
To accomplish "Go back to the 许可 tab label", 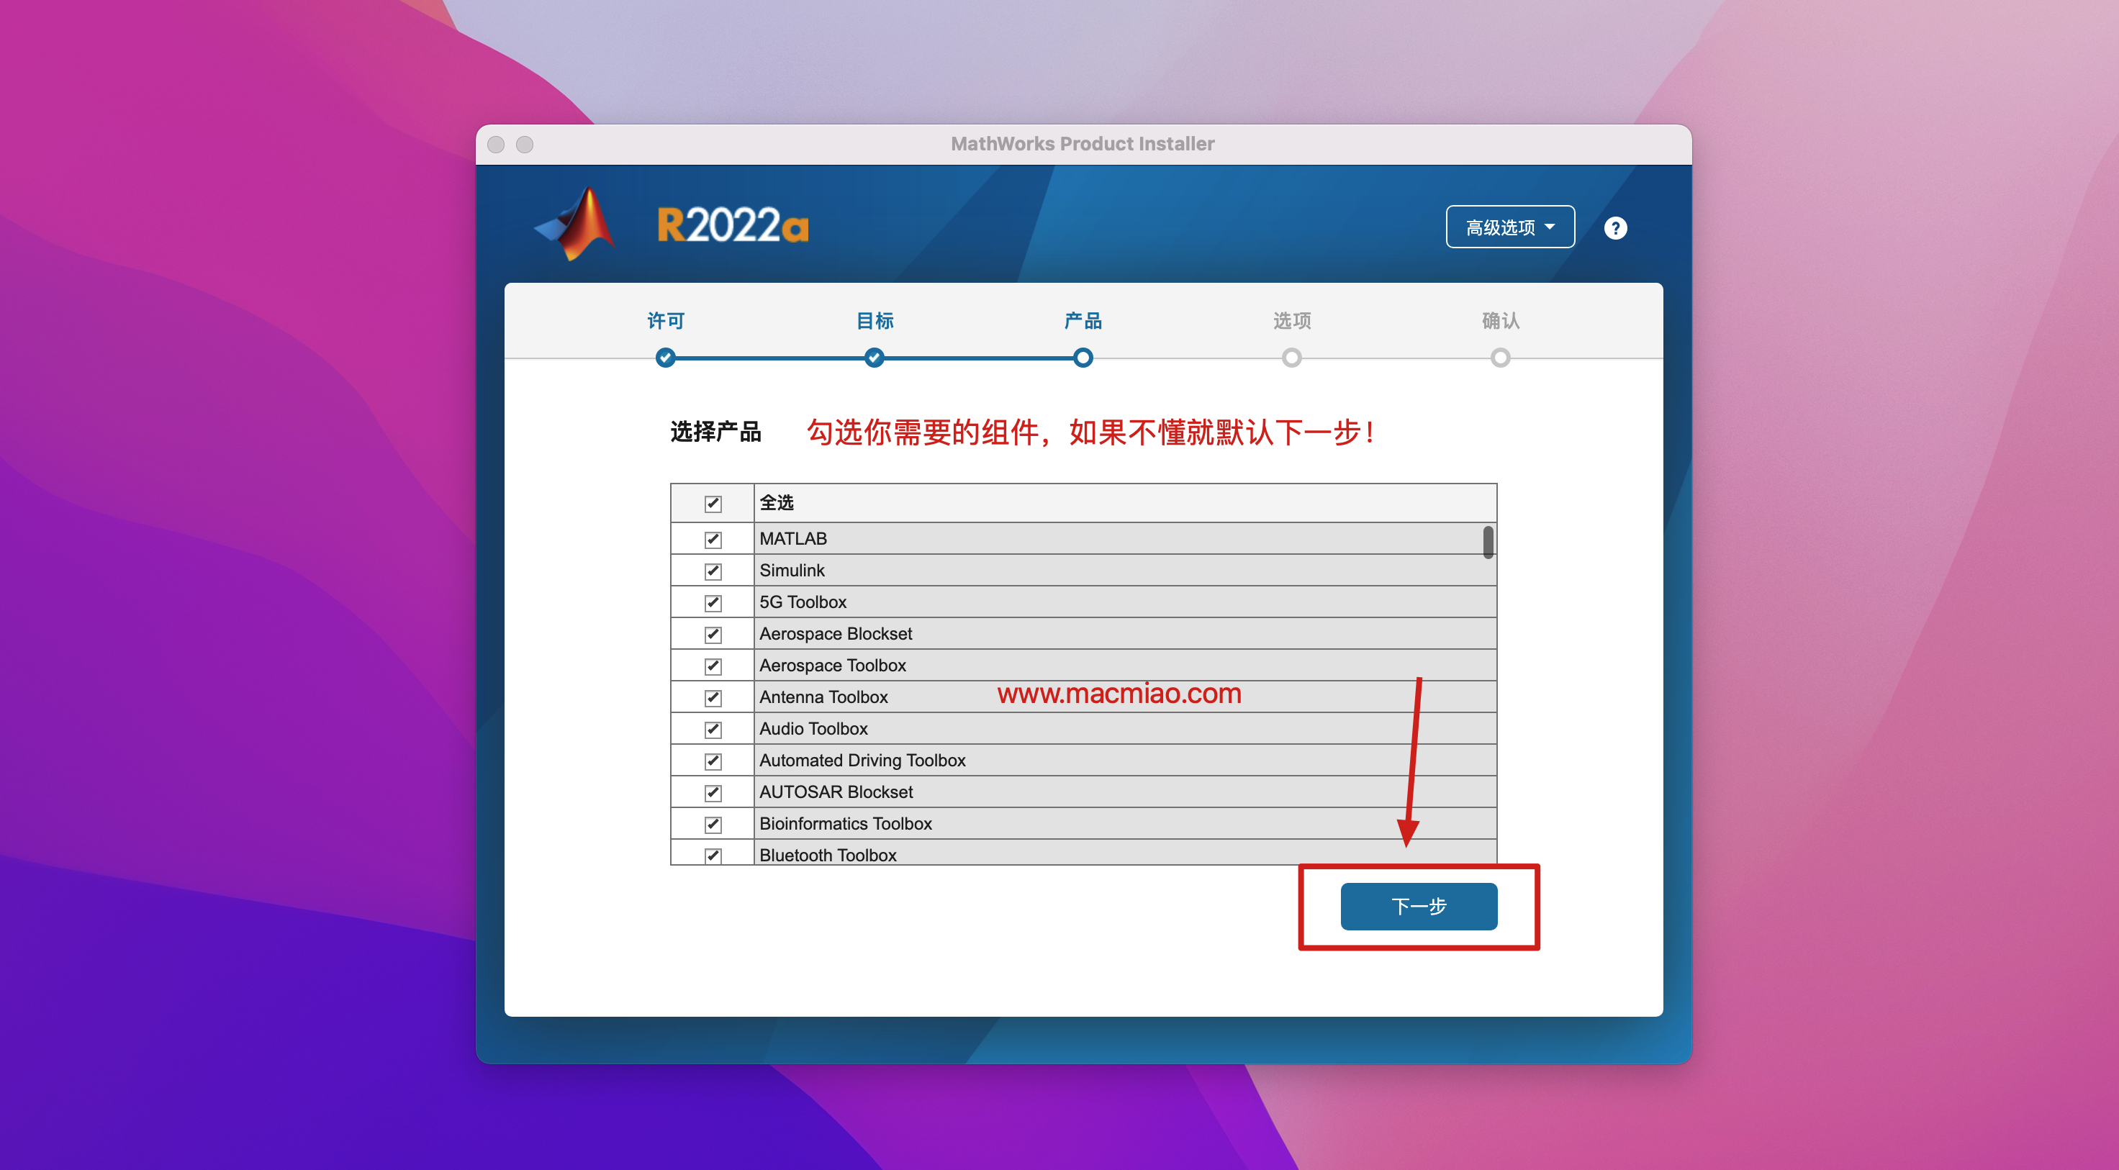I will [x=666, y=321].
